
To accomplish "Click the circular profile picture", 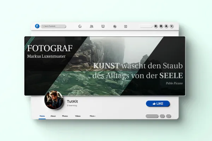I will (54, 100).
